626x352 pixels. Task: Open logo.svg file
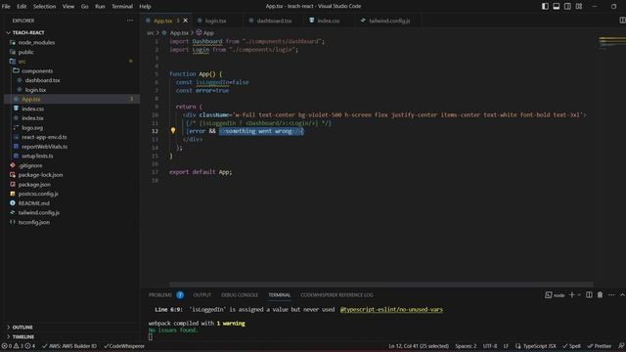[x=32, y=128]
